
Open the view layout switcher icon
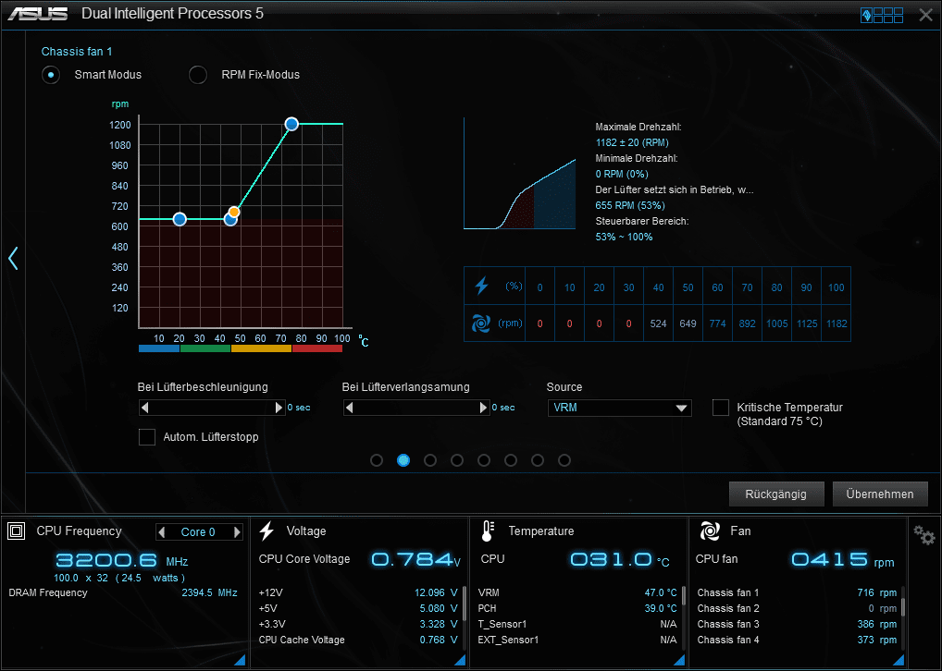[x=881, y=15]
